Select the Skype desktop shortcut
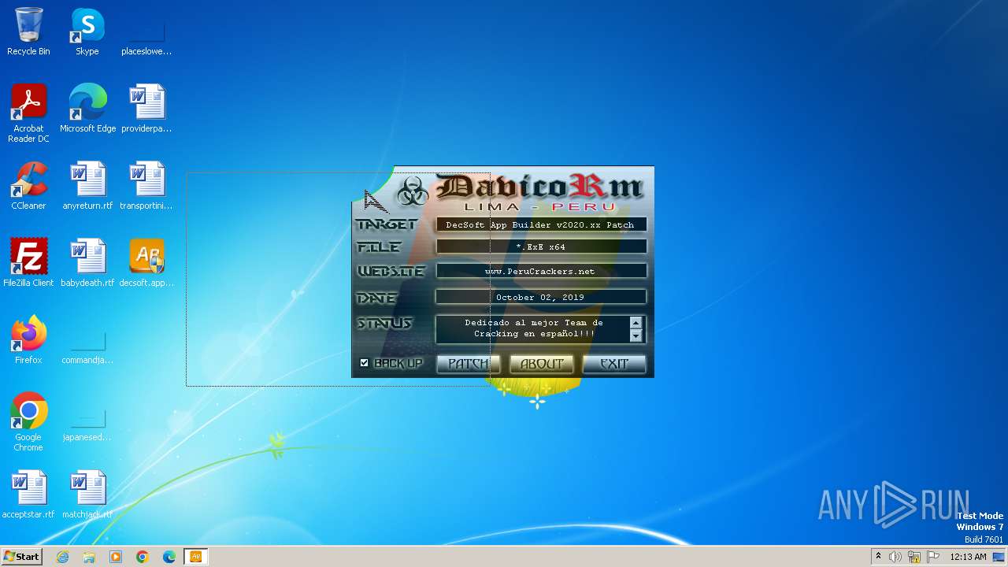 click(87, 31)
